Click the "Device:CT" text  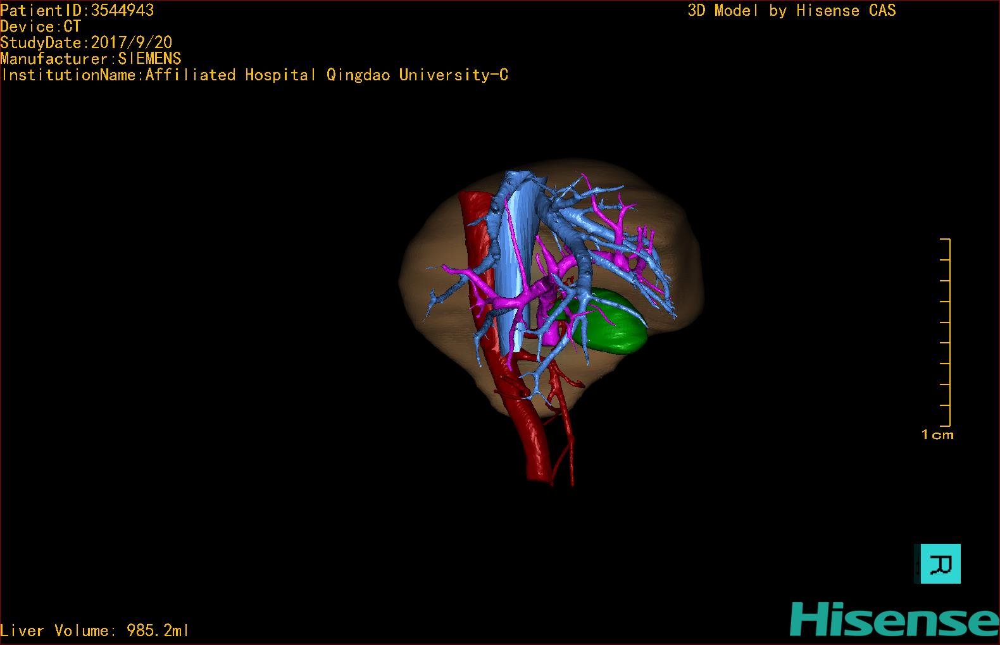(x=41, y=27)
